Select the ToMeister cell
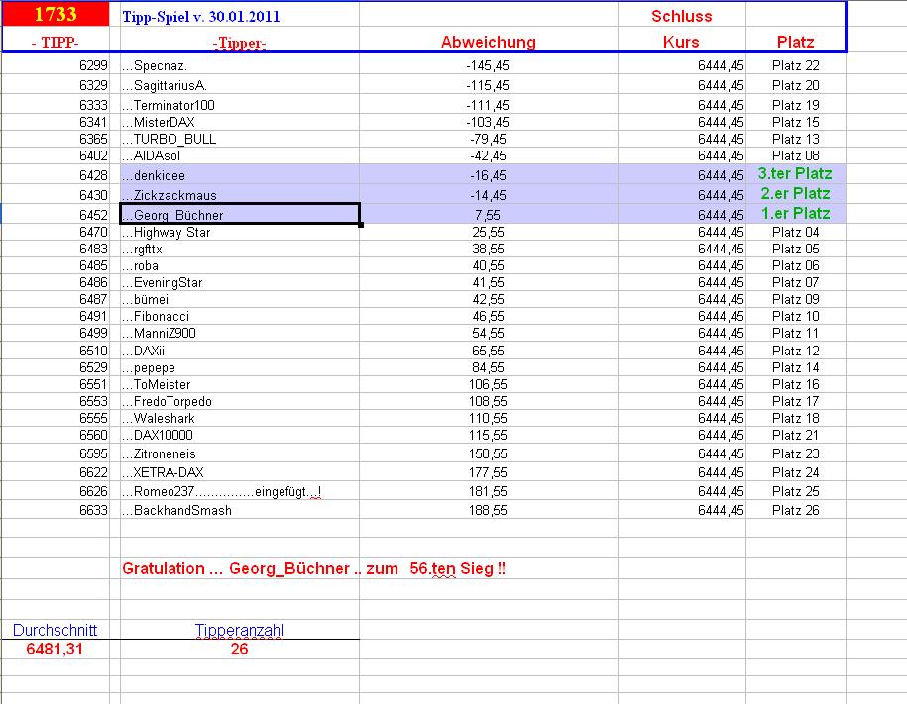 point(240,384)
